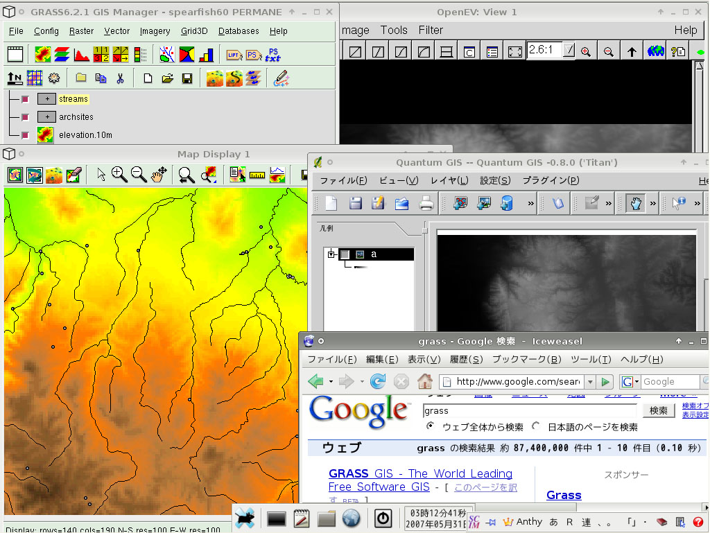Expand the archsites vector layer button
The height and width of the screenshot is (533, 710).
tap(46, 116)
